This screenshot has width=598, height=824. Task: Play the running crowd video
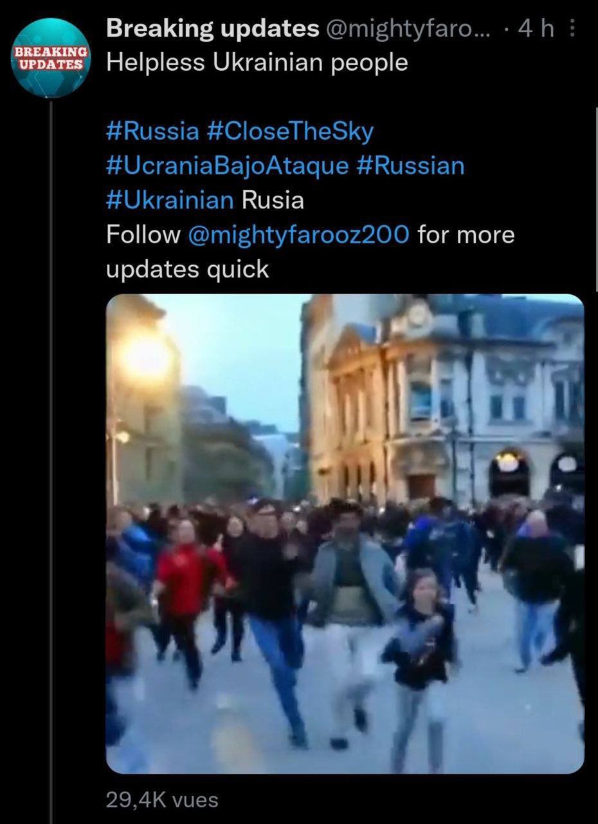[x=345, y=534]
